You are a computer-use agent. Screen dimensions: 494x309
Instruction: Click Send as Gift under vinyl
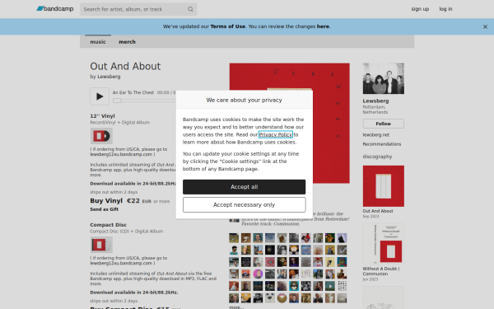click(x=105, y=209)
